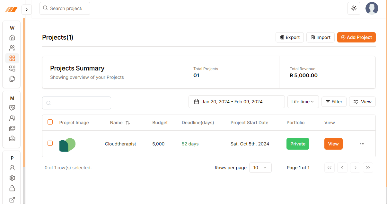Click the home icon in sidebar
Screen dimensions: 387x204
pyautogui.click(x=12, y=38)
